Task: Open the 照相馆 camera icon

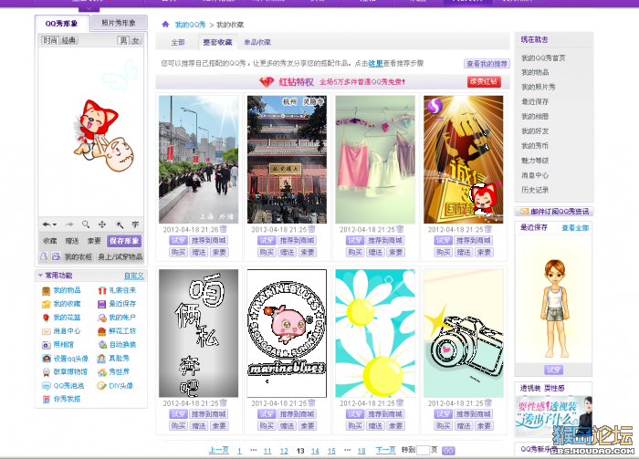Action: point(46,345)
